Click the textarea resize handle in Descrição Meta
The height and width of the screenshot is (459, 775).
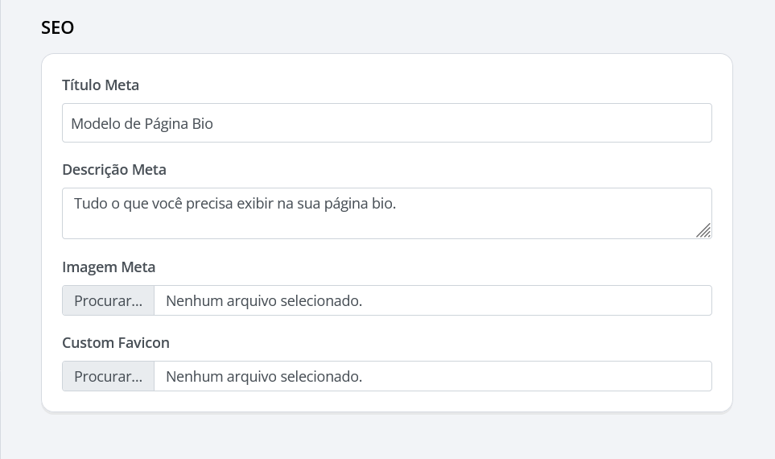[x=703, y=230]
